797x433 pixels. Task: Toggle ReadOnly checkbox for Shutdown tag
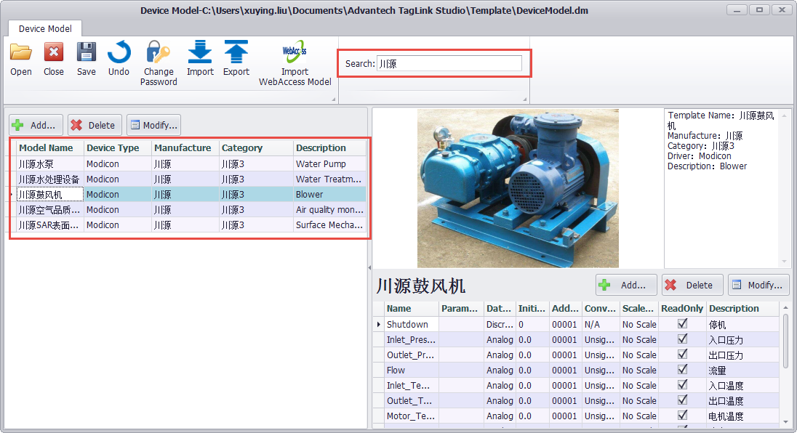tap(682, 324)
